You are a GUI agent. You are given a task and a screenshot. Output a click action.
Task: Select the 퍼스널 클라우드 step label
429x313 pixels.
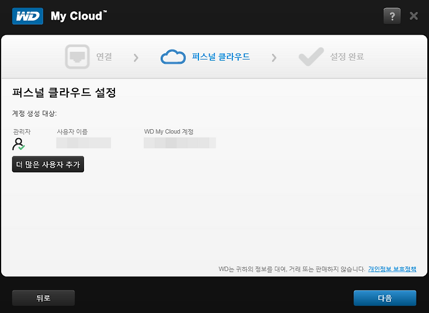click(x=221, y=57)
